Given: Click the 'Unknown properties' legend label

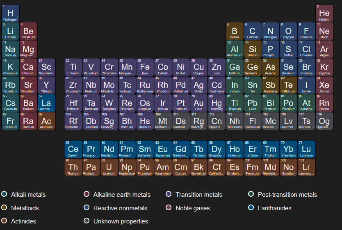Looking at the screenshot, I should point(121,221).
